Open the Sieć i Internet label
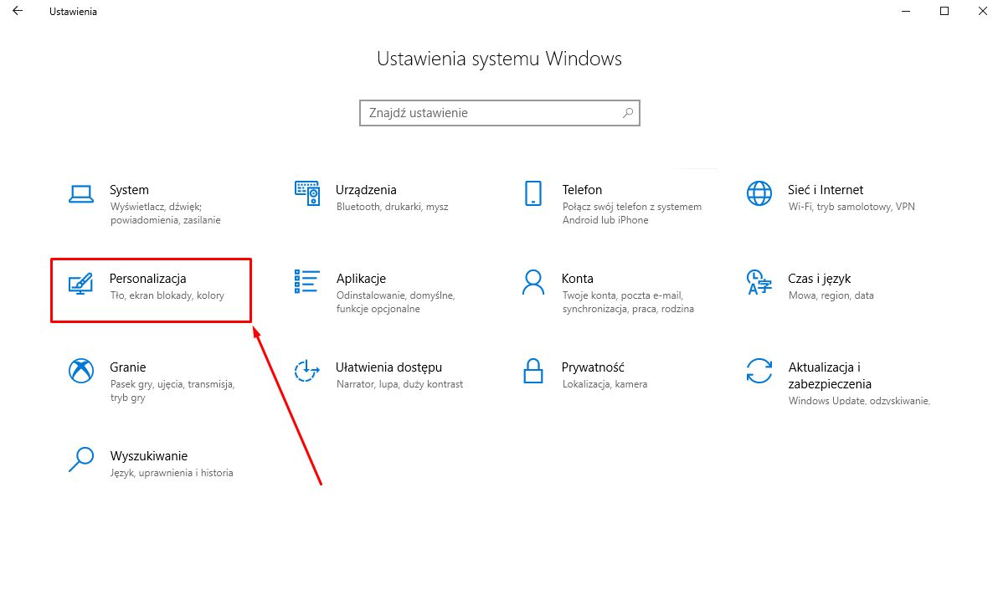The width and height of the screenshot is (998, 616). 826,190
